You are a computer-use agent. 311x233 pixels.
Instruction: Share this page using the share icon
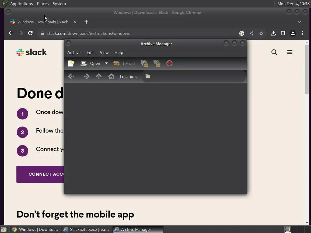(251, 33)
